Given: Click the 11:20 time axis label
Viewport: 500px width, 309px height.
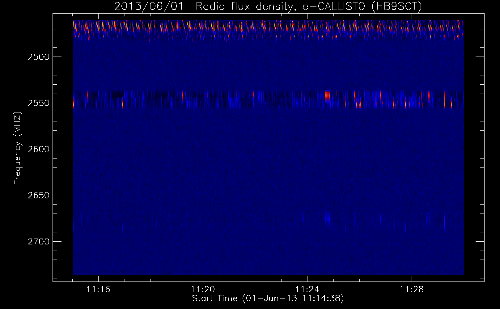Looking at the screenshot, I should [203, 289].
